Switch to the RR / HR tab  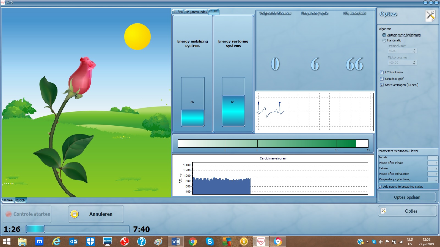click(178, 12)
